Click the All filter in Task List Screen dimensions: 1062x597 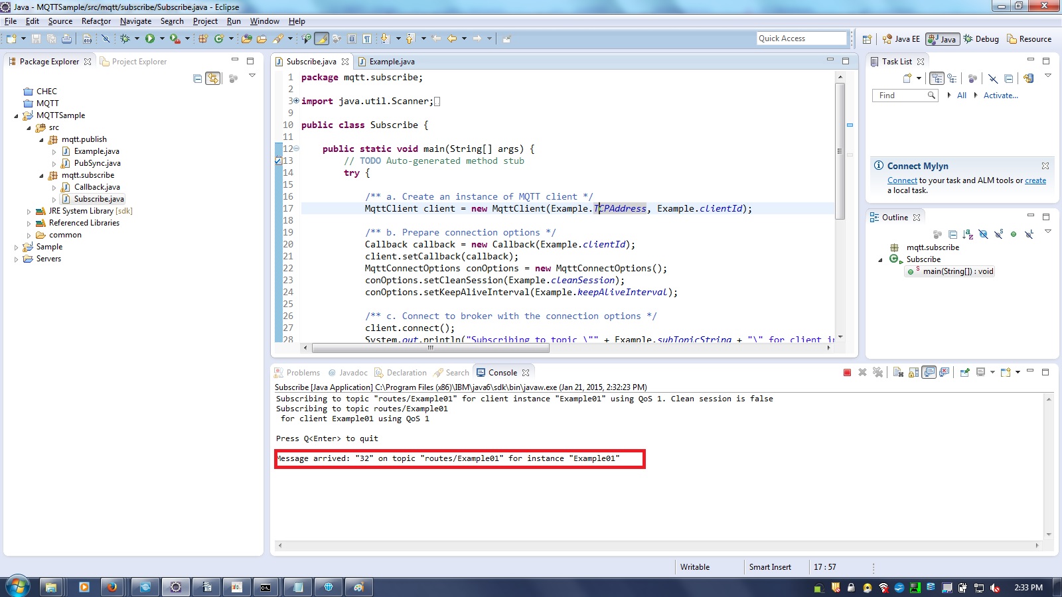[961, 96]
